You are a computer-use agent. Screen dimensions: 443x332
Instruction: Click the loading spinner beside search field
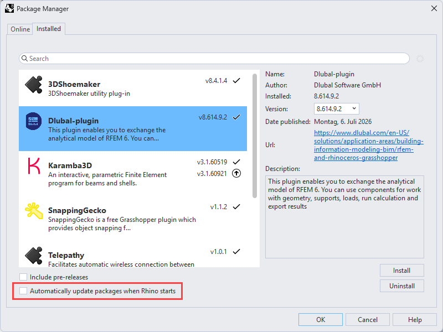420,59
